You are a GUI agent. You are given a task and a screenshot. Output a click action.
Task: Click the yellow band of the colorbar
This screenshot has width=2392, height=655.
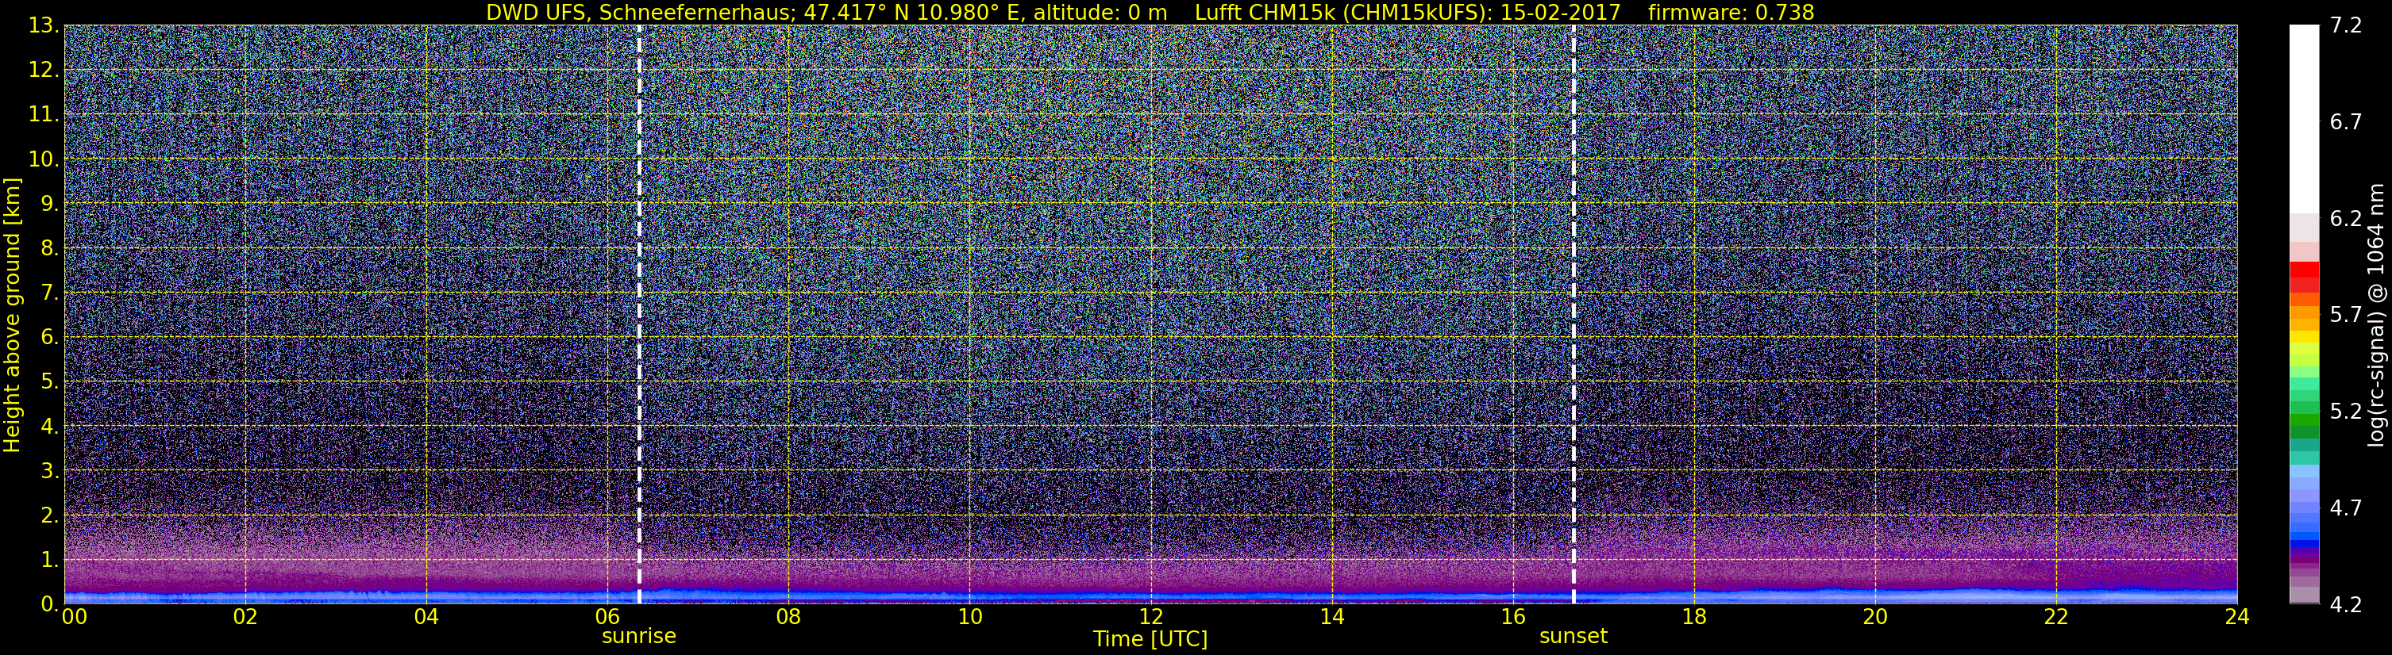click(2305, 338)
